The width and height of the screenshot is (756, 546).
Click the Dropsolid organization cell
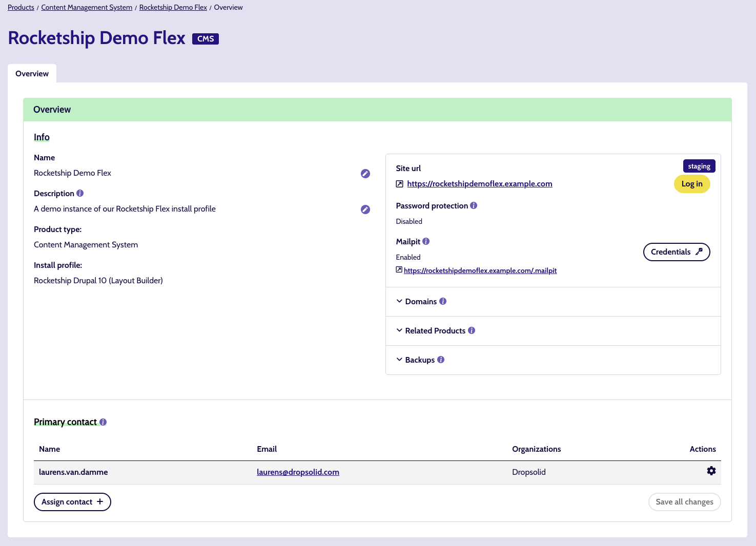[x=529, y=472]
